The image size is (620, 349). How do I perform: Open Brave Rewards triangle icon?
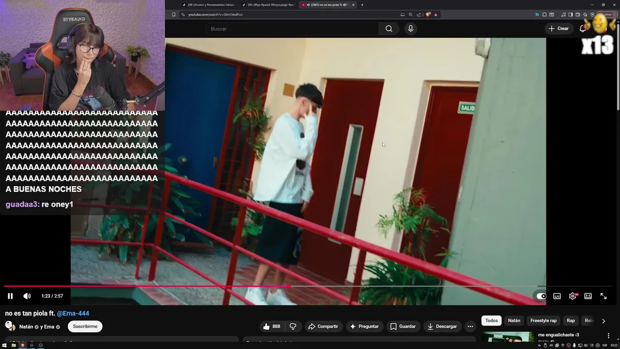click(x=436, y=15)
